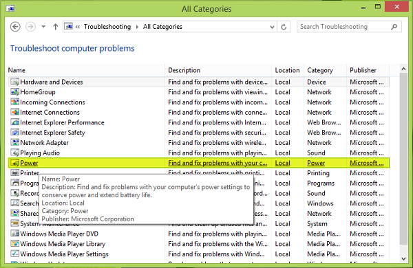Viewport: 413px width, 268px height.
Task: Click the Internet Explorer Performance icon
Action: coord(14,122)
